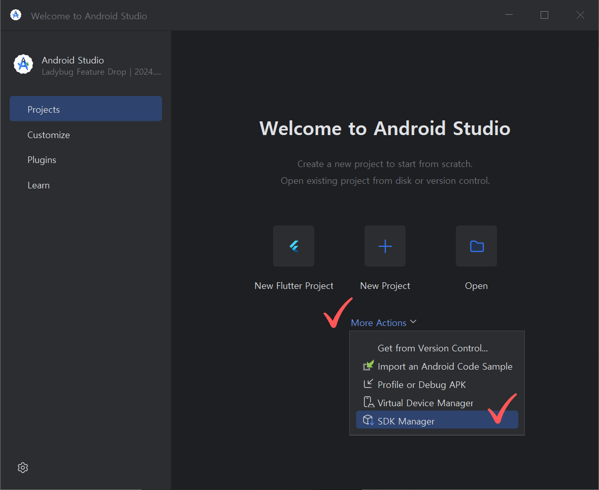Click the Import Android Code Sample icon
Image resolution: width=599 pixels, height=490 pixels.
tap(368, 366)
